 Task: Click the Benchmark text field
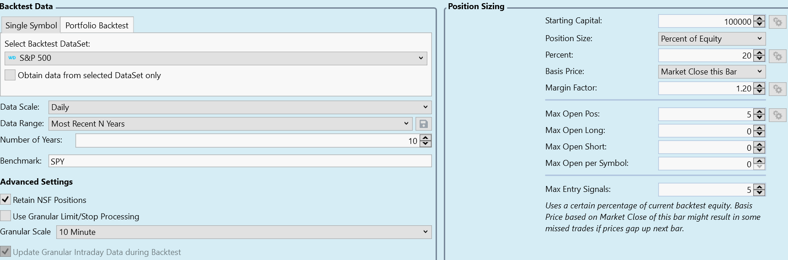click(x=240, y=161)
